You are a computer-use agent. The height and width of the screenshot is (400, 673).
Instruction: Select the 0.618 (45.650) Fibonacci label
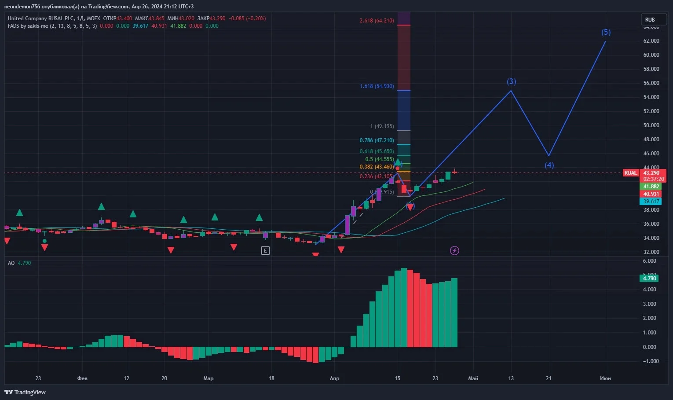point(377,151)
